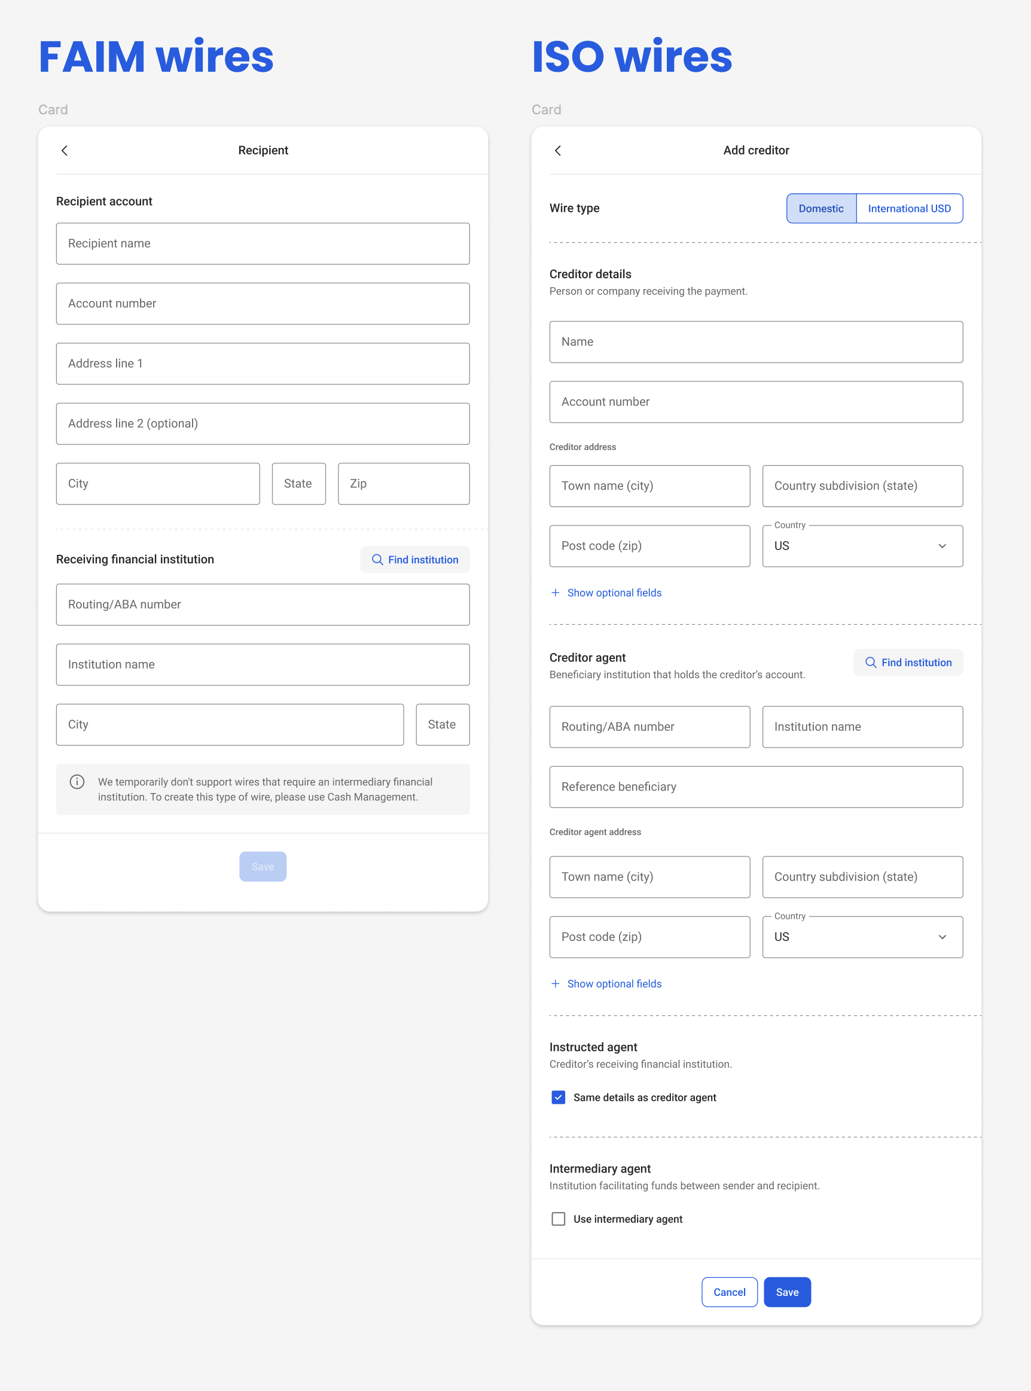This screenshot has width=1031, height=1391.
Task: Open the Creditor agent address Country dropdown
Action: (x=862, y=936)
